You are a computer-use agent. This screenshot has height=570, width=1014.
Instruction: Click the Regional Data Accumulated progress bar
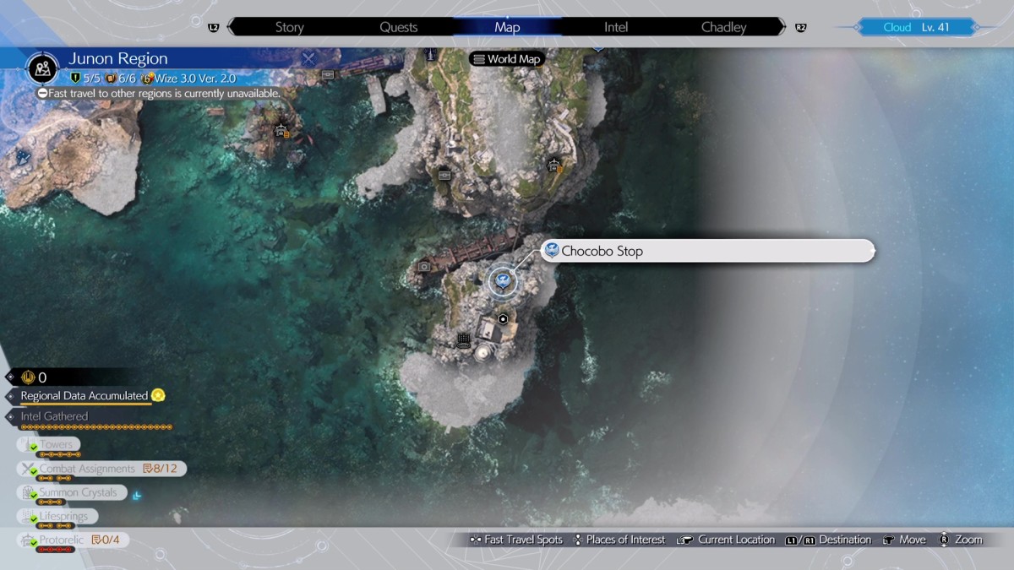tap(84, 404)
